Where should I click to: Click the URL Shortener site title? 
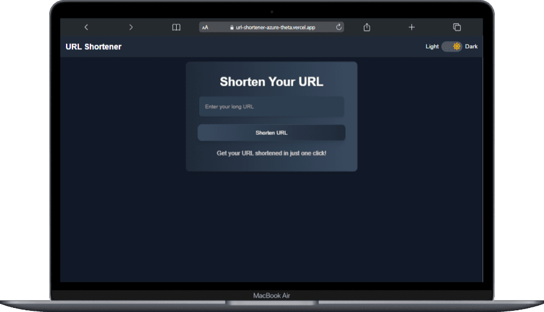[x=94, y=47]
